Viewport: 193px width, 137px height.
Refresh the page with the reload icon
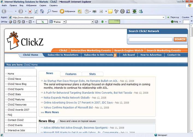36,11
